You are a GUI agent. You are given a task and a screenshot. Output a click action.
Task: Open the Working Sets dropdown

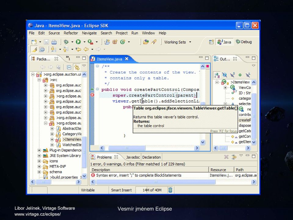tap(190, 42)
